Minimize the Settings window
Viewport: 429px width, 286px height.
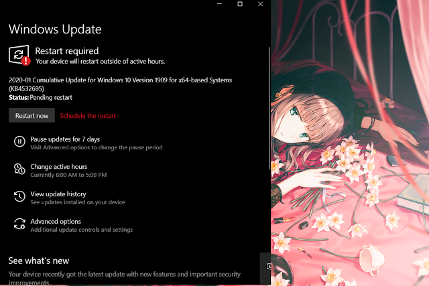(x=219, y=4)
